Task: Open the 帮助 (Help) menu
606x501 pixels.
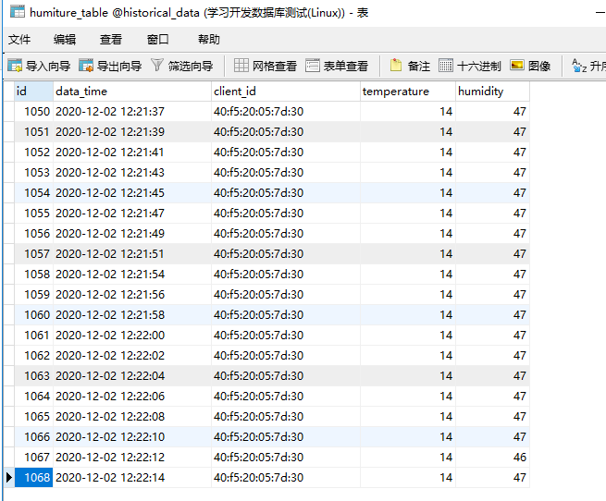Action: click(209, 40)
